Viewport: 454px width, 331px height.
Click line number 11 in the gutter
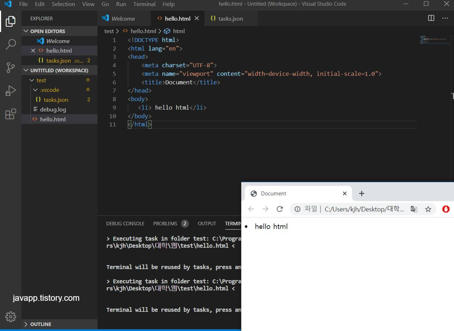(x=113, y=124)
